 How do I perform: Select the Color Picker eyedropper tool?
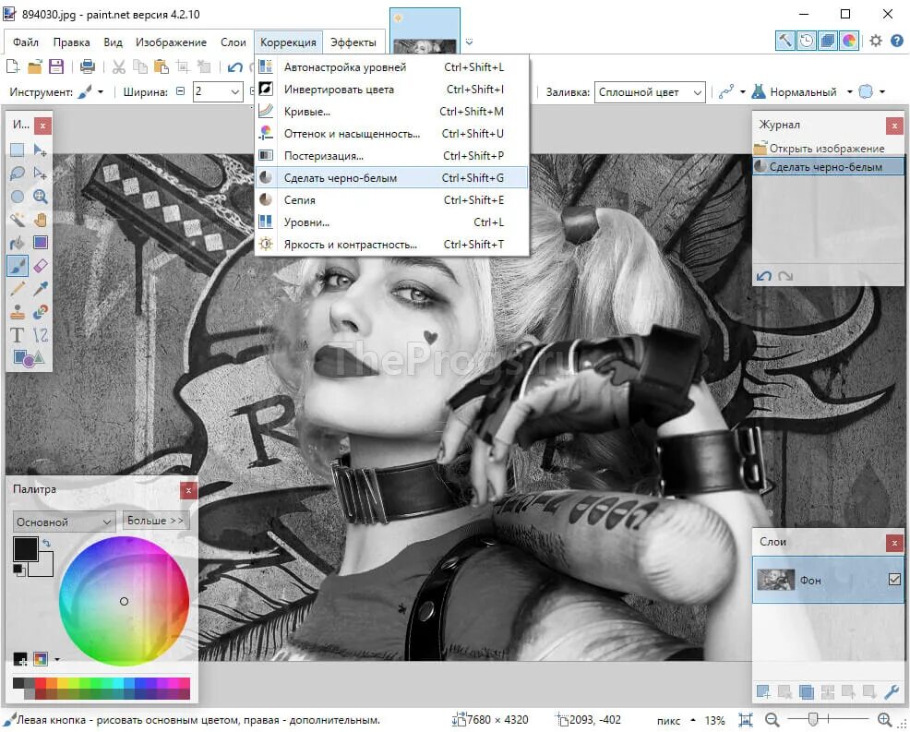[x=40, y=289]
